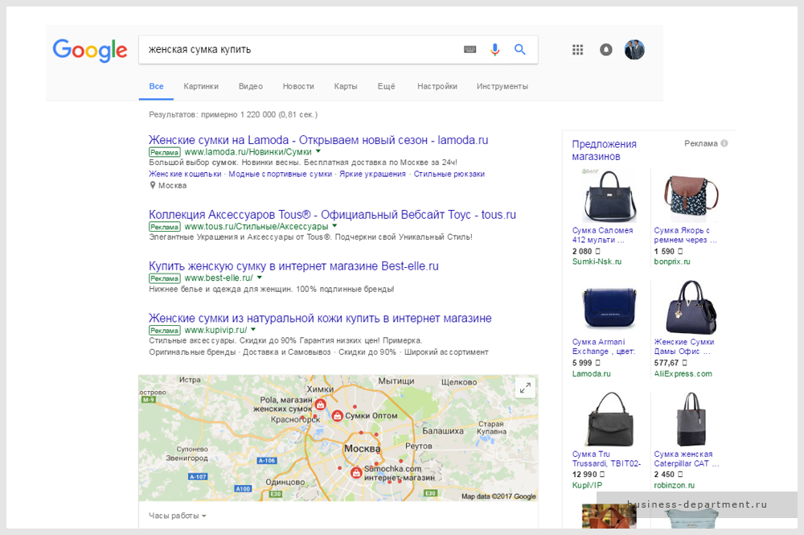804x535 pixels.
Task: Open the on-screen keyboard icon
Action: coord(470,49)
